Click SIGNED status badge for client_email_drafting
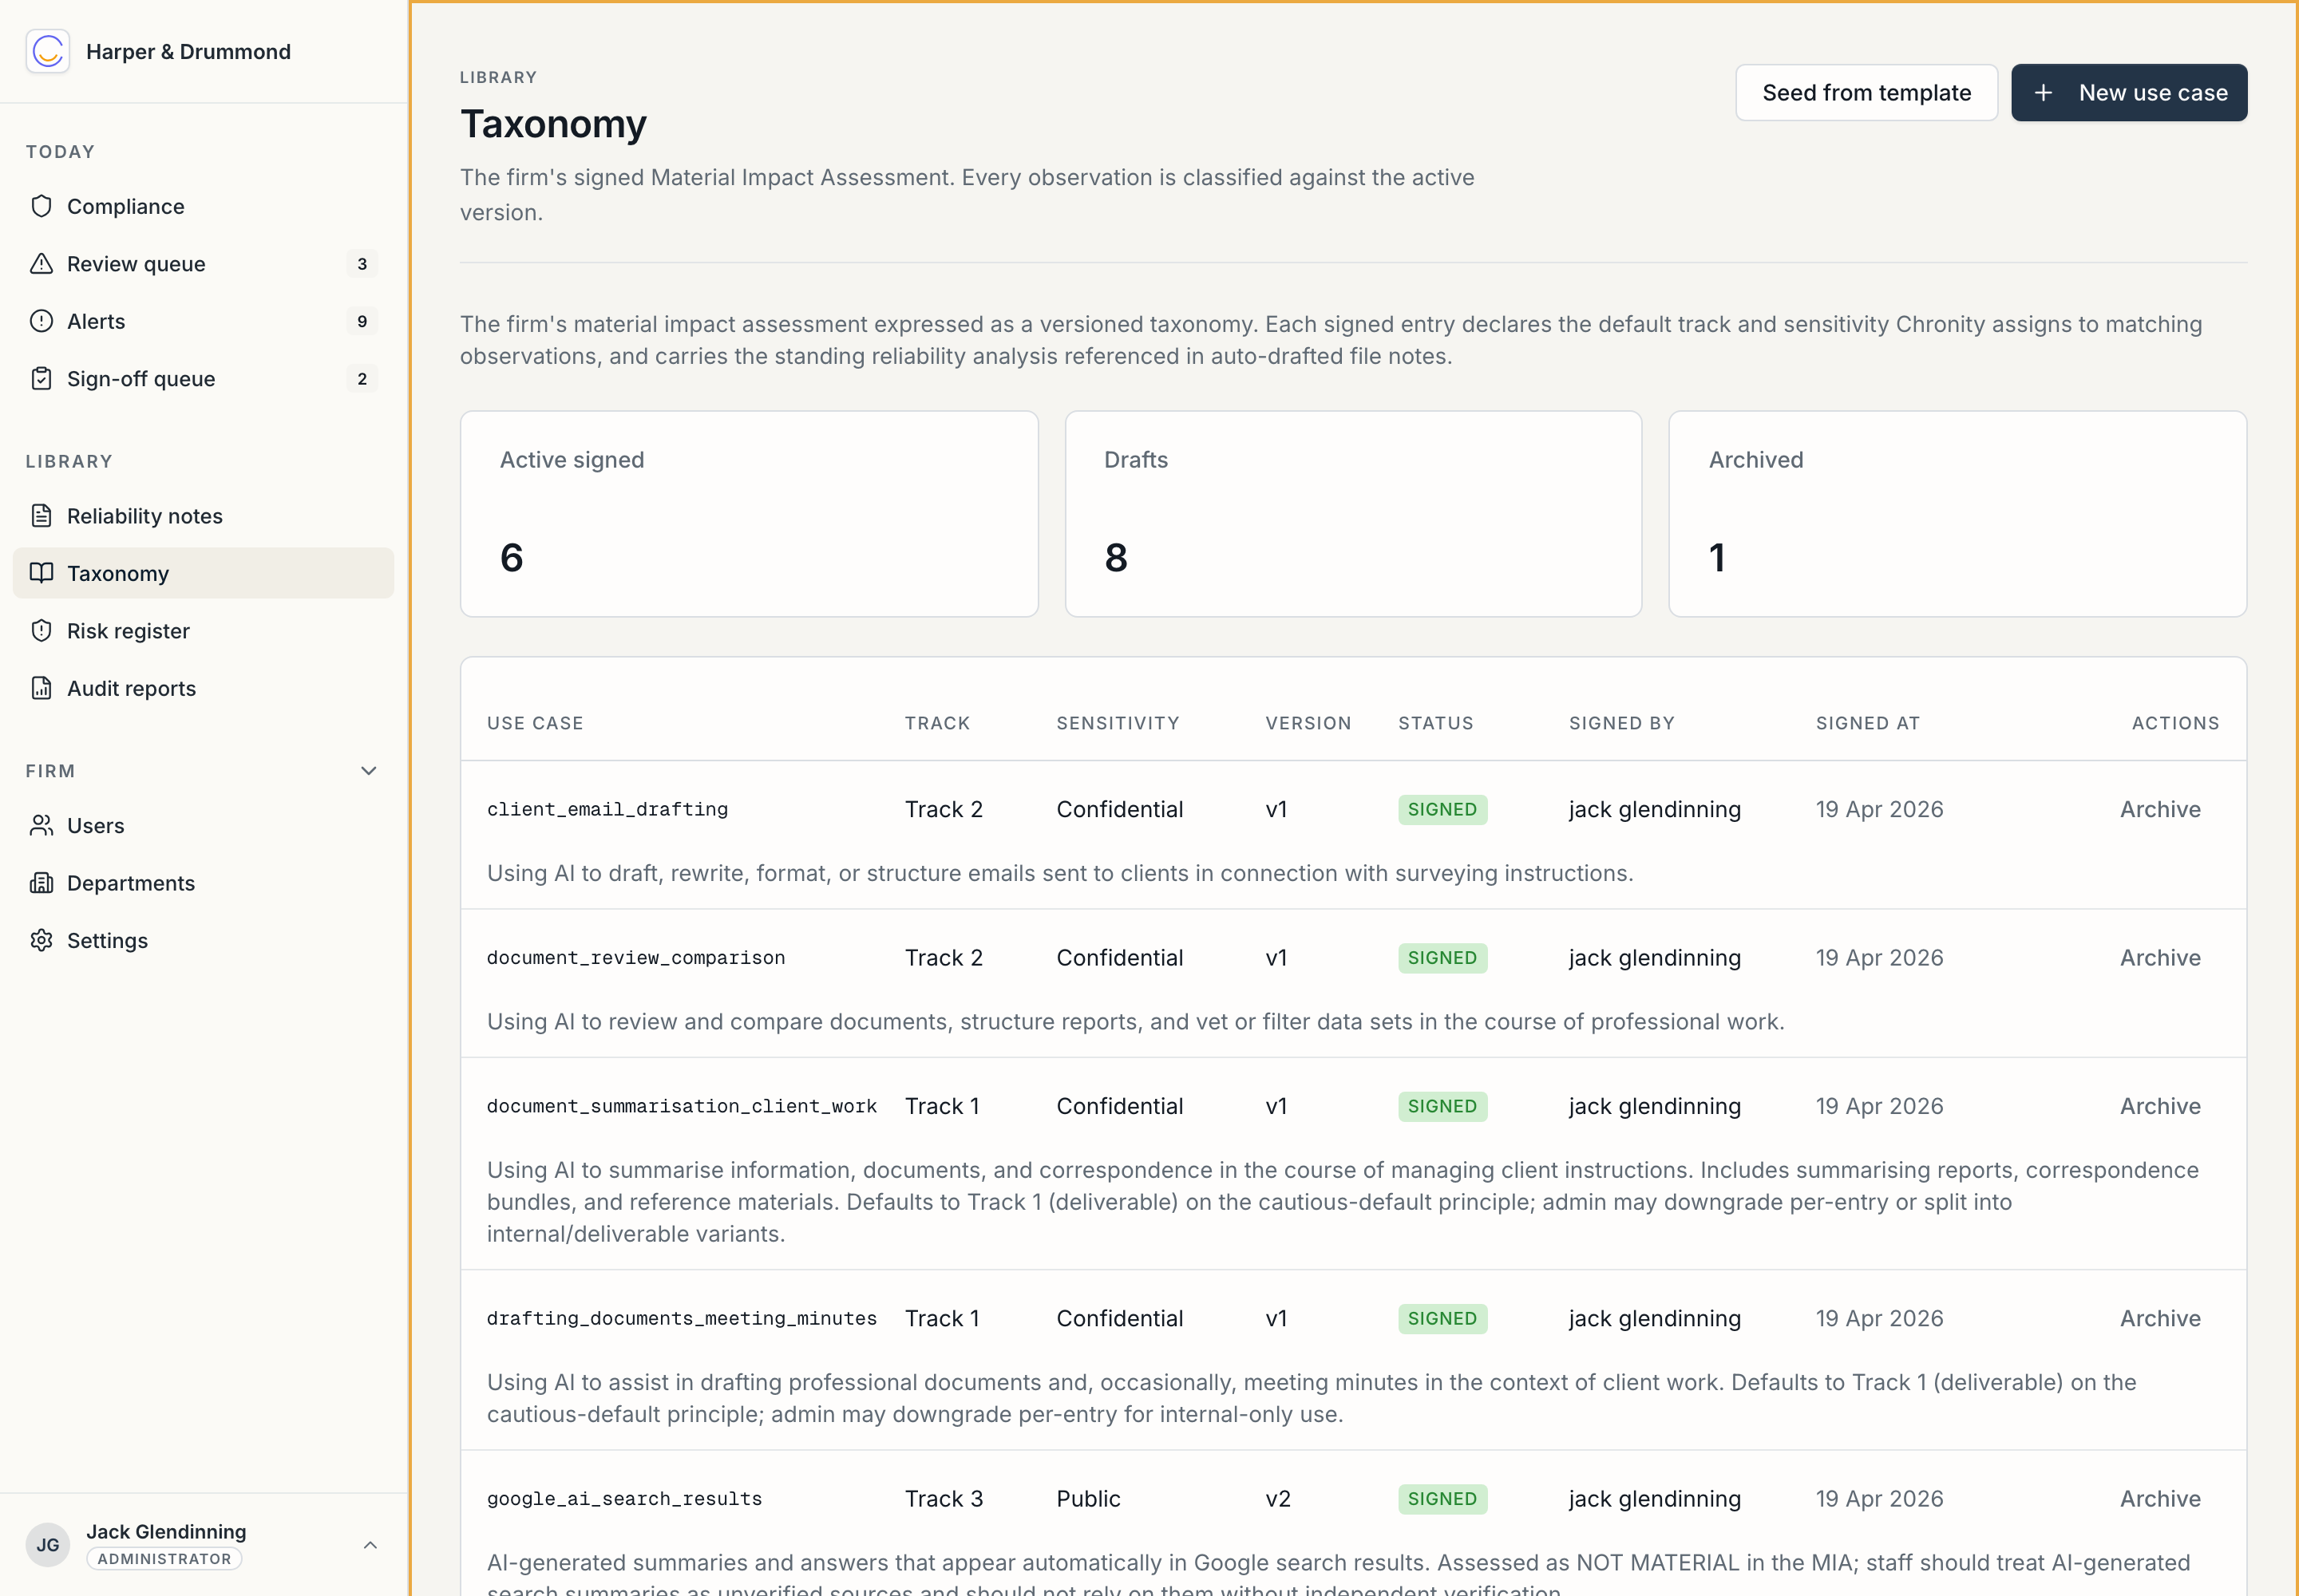This screenshot has height=1596, width=2299. point(1442,809)
